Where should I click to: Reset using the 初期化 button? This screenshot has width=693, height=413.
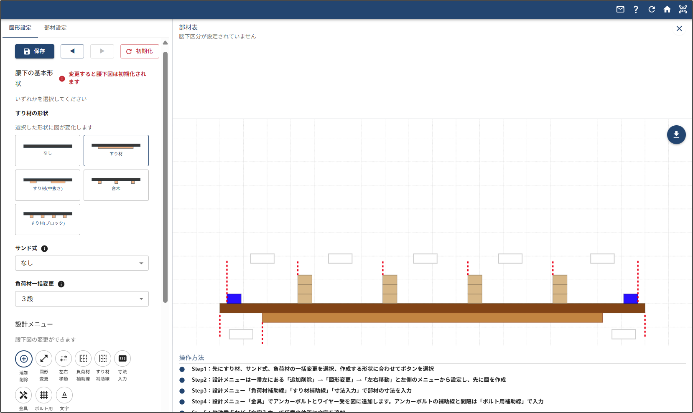coord(140,51)
